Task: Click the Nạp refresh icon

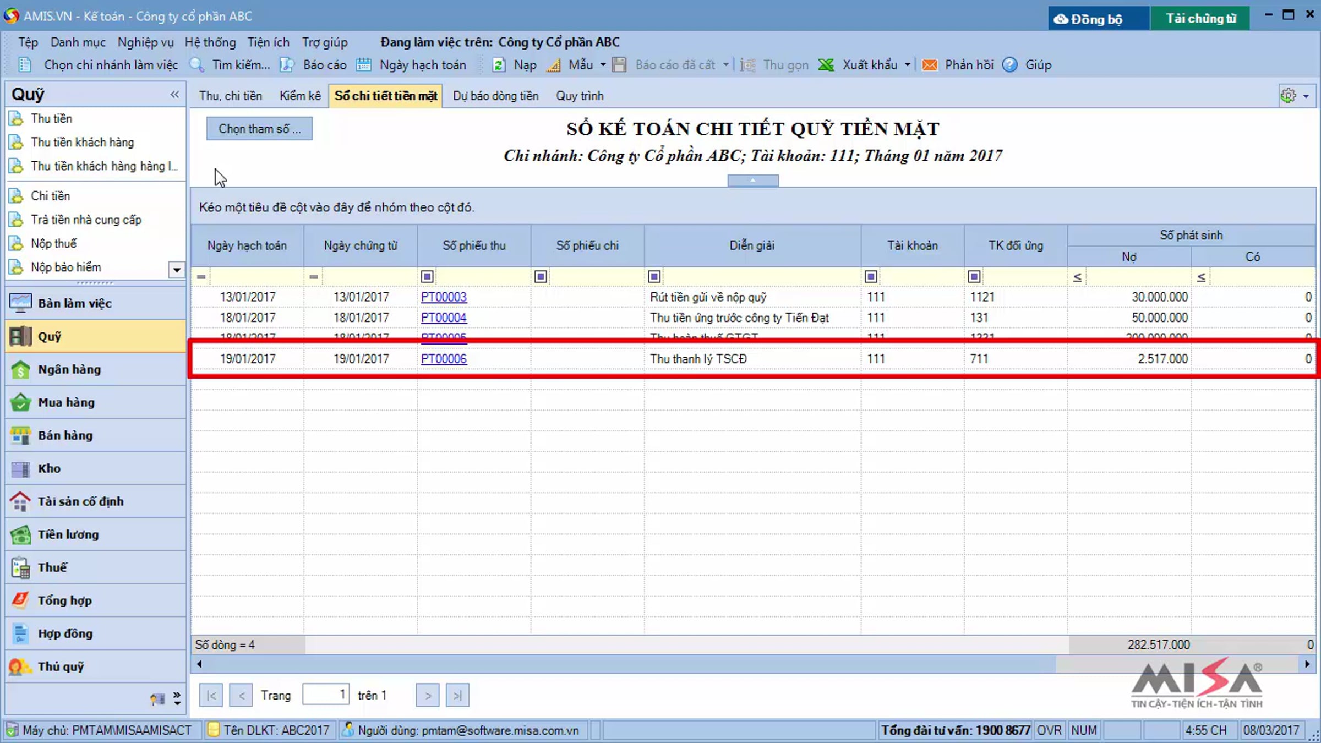Action: click(x=499, y=65)
